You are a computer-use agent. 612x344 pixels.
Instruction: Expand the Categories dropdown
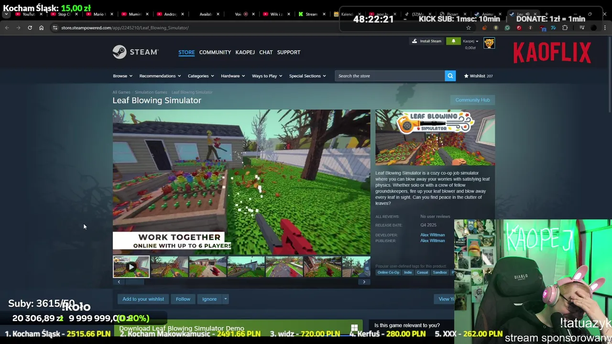tap(200, 76)
